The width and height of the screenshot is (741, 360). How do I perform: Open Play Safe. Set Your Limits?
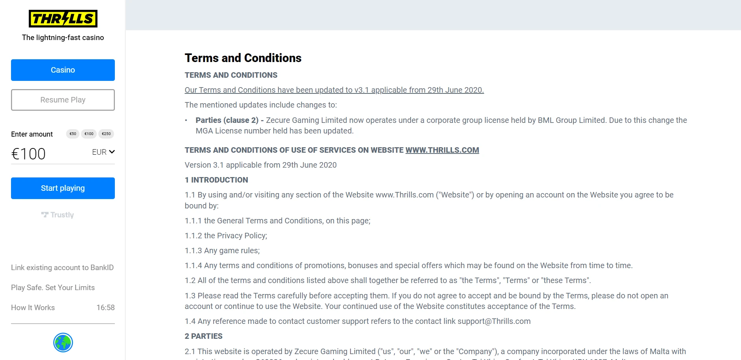53,287
